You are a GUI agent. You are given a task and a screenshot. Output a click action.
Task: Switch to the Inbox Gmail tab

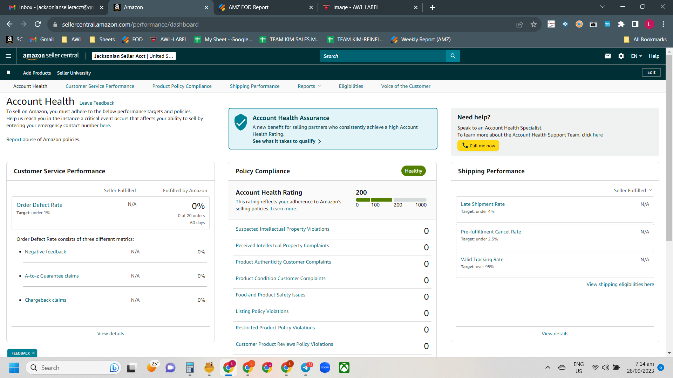54,7
